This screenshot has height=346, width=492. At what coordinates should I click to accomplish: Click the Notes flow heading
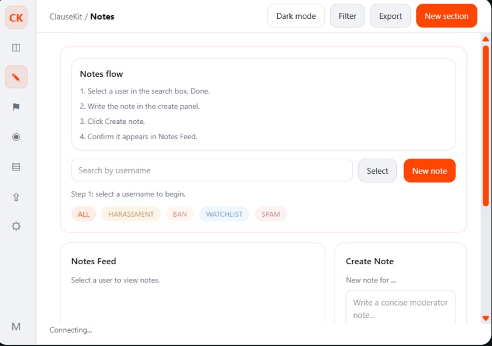pos(101,74)
